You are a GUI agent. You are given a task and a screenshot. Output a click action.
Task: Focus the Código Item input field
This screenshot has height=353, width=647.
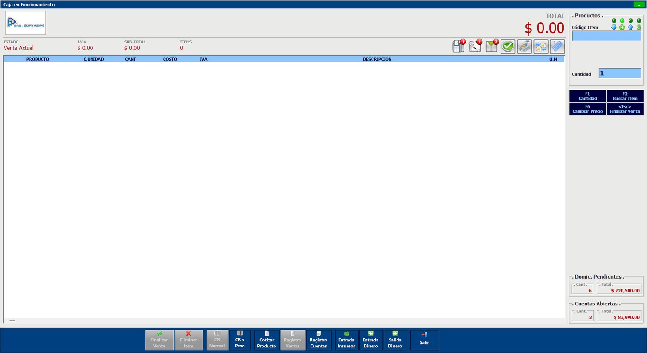pyautogui.click(x=606, y=36)
